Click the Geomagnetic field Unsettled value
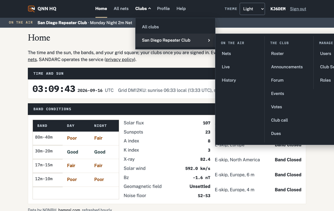The width and height of the screenshot is (334, 211). pos(200,187)
